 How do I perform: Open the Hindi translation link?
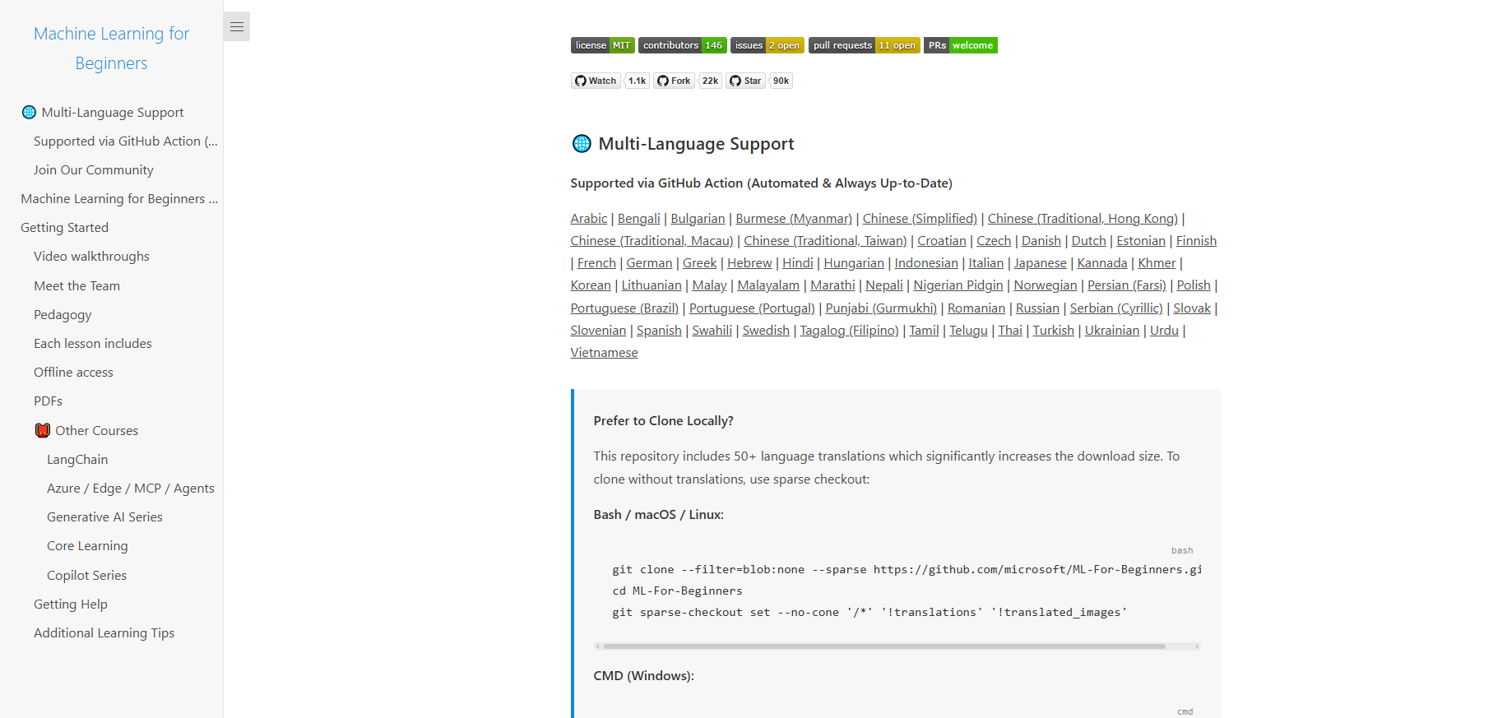pyautogui.click(x=798, y=263)
